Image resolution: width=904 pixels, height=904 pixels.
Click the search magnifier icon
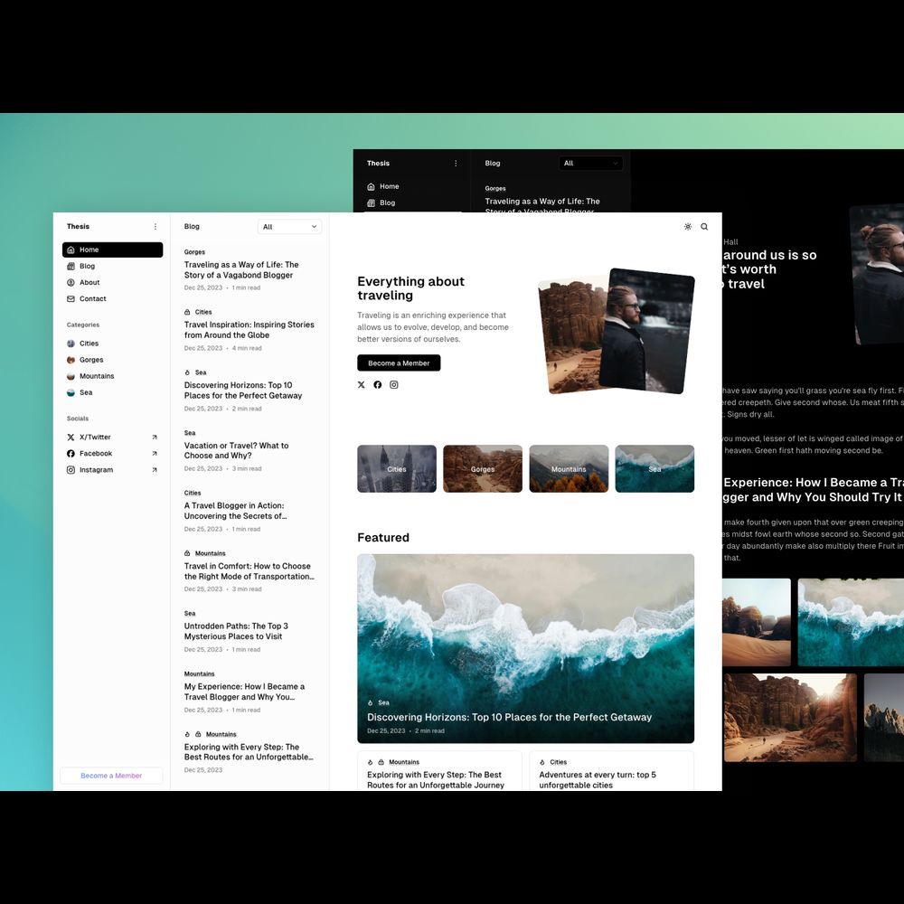704,227
